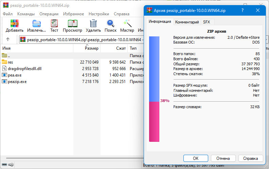Image resolution: width=269 pixels, height=169 pixels.
Task: Click the packed size 1 400 431
Action: tap(117, 75)
